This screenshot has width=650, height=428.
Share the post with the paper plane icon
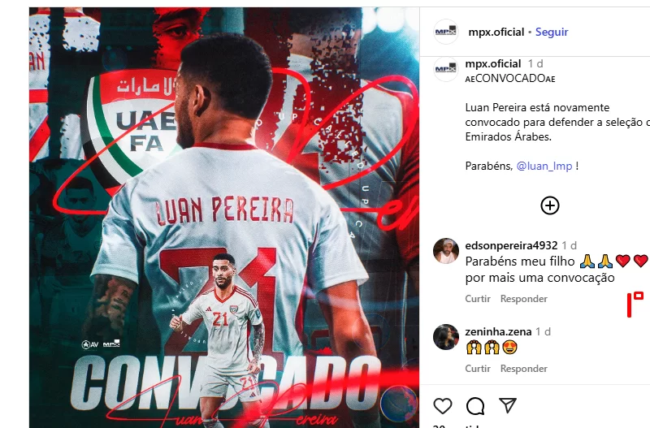point(507,405)
